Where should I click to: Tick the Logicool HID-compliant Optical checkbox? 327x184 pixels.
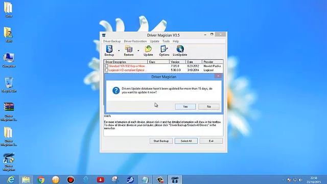107,70
